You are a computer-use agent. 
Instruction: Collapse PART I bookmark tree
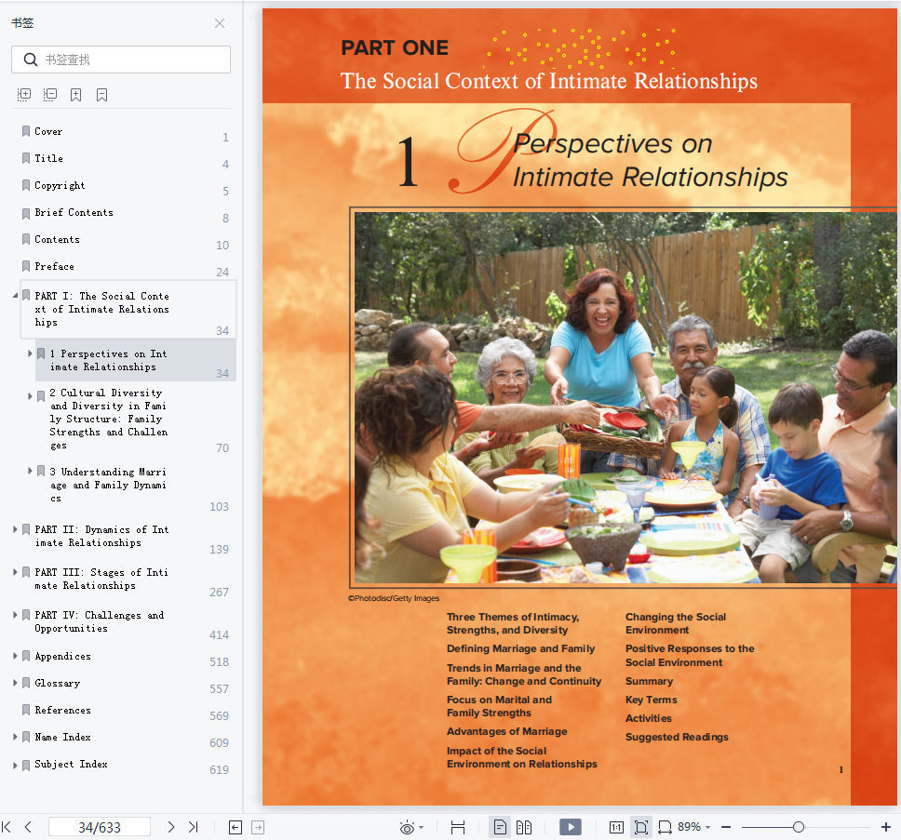pos(15,296)
